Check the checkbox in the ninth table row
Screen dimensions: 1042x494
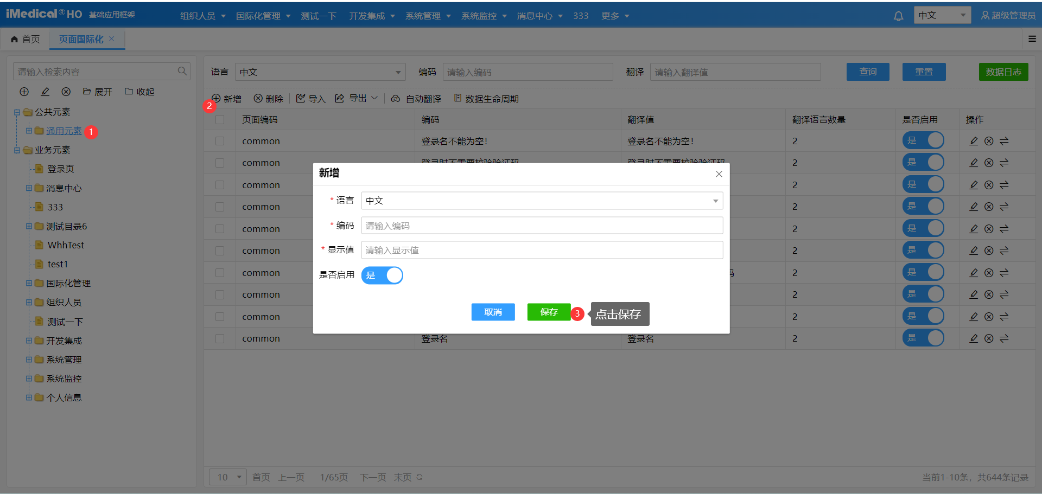220,317
